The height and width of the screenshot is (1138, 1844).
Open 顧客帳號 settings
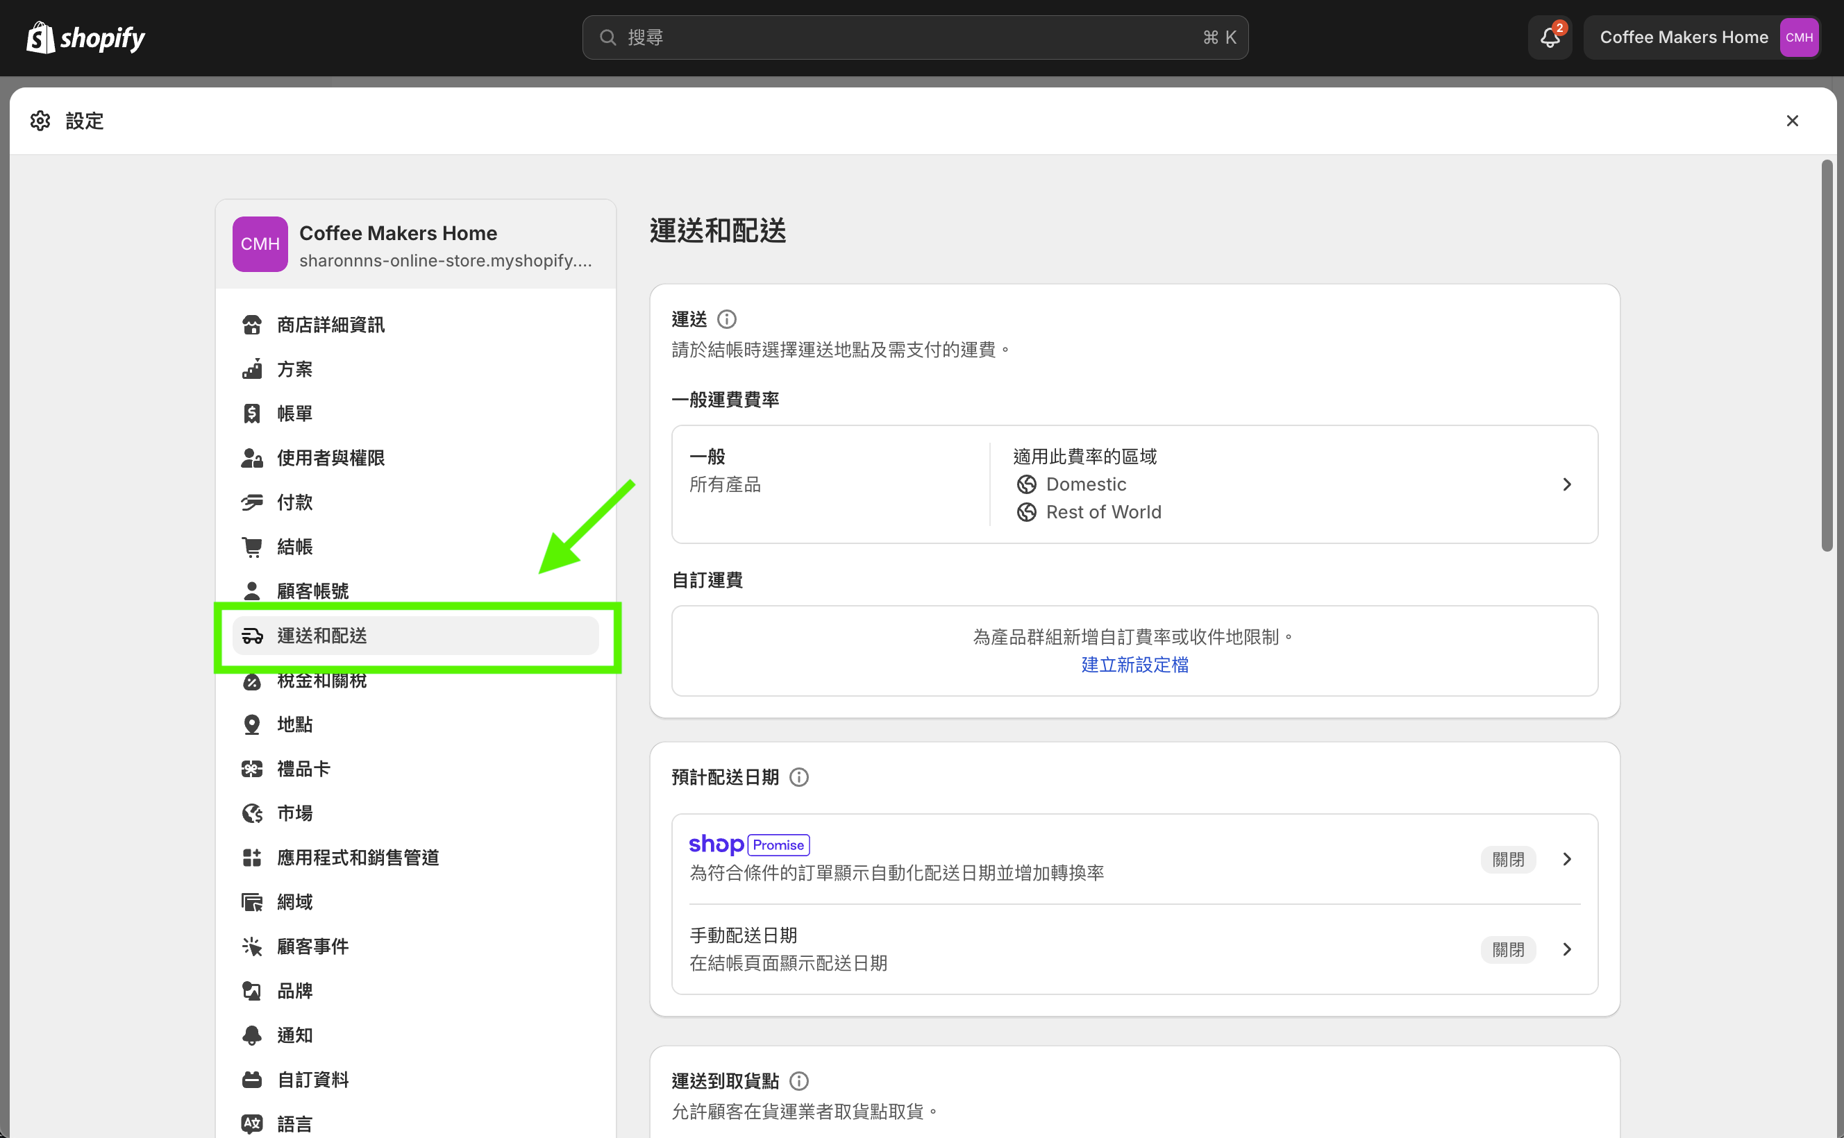click(416, 592)
